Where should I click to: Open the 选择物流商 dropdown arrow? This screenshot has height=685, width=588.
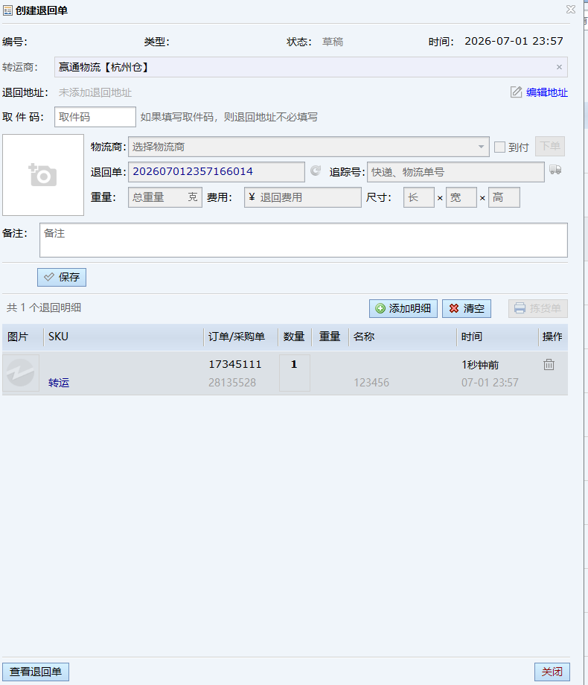pos(481,147)
